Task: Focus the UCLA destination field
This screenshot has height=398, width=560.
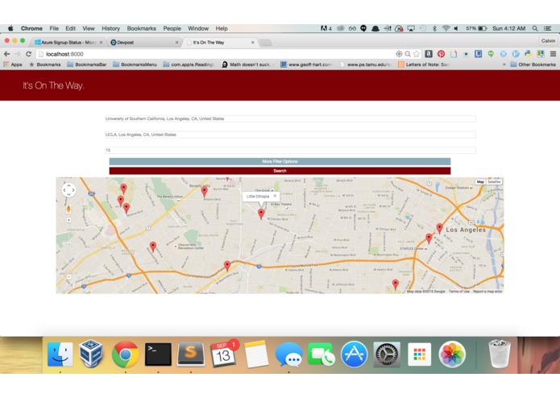Action: click(290, 135)
